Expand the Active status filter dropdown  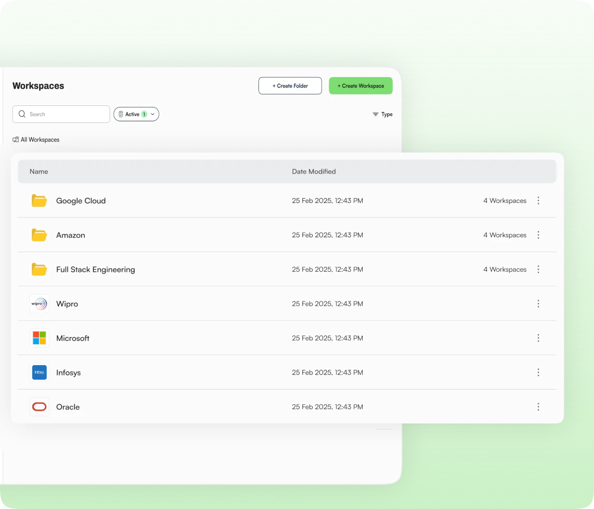click(137, 114)
